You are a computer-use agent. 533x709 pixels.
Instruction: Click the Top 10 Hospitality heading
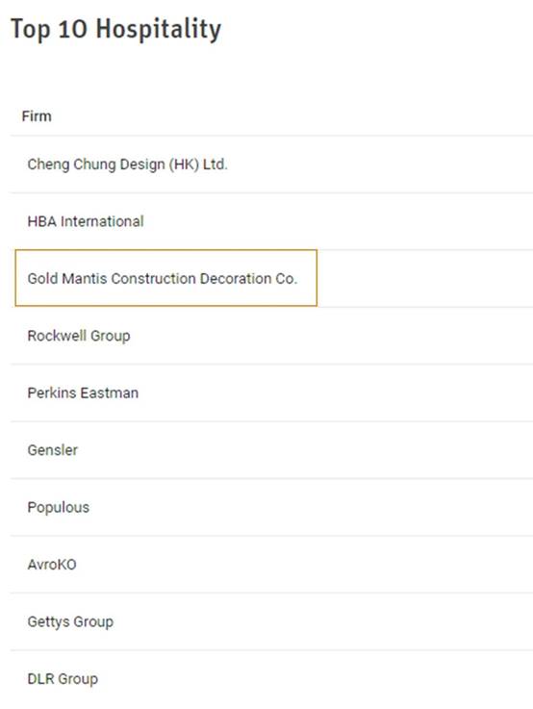115,29
